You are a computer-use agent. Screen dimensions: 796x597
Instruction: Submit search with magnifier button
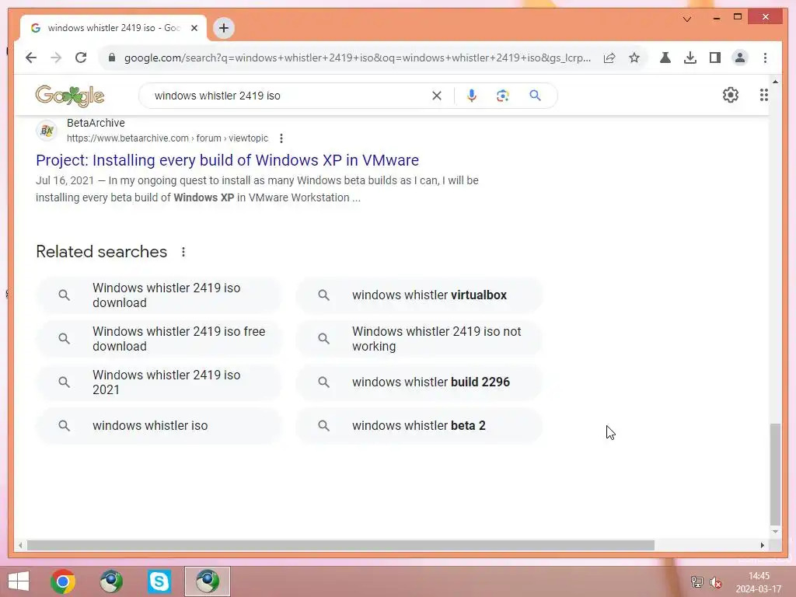tap(535, 96)
